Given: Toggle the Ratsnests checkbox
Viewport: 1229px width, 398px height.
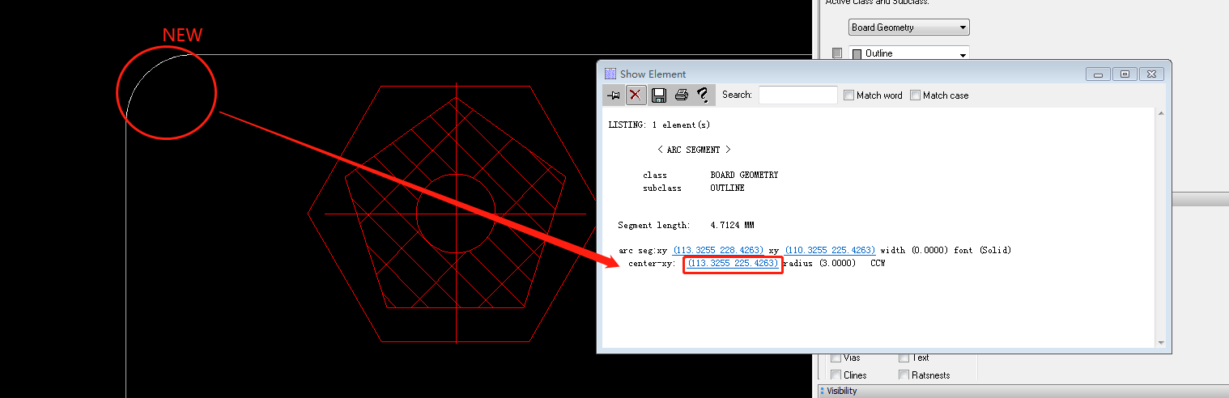Looking at the screenshot, I should pos(904,375).
